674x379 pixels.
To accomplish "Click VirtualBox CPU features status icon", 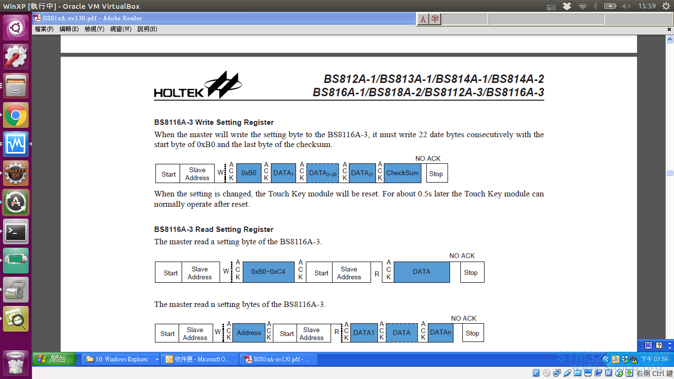I will 609,373.
